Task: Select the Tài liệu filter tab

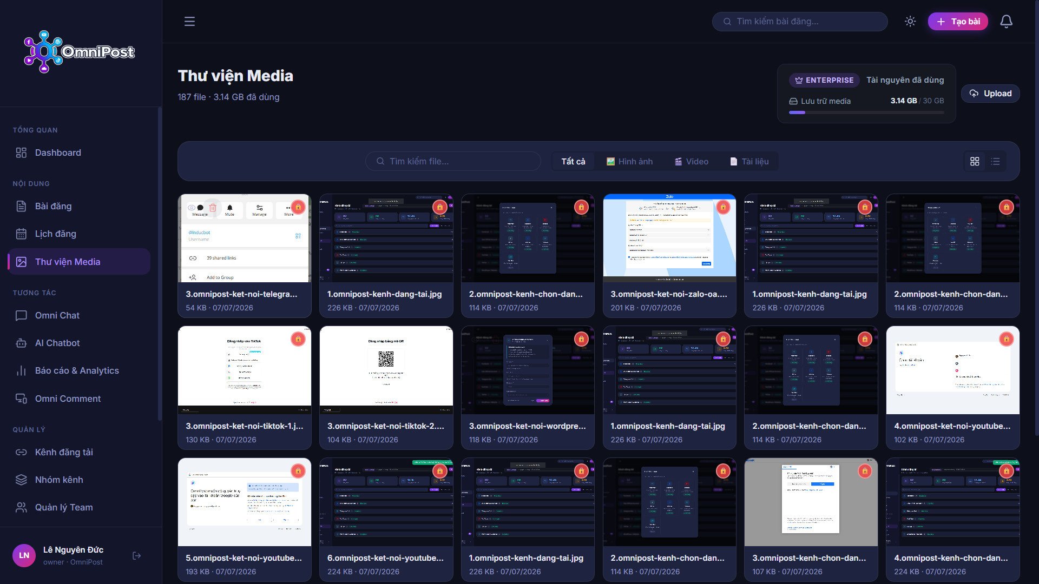Action: pyautogui.click(x=749, y=161)
